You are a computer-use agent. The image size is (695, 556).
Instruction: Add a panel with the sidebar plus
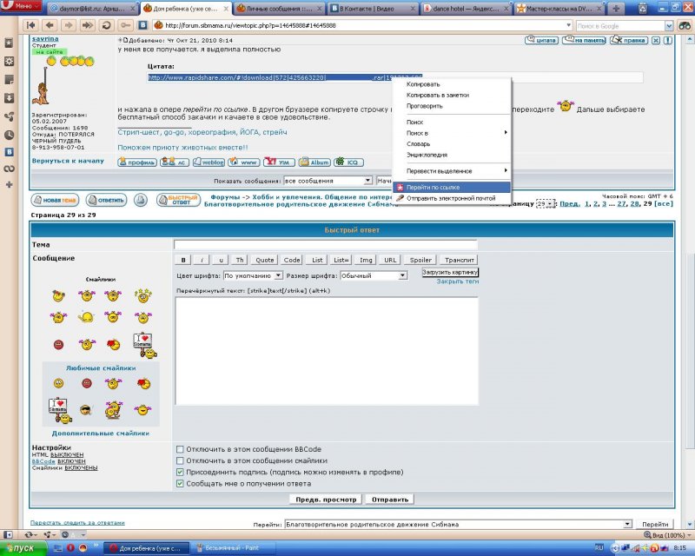(9, 184)
